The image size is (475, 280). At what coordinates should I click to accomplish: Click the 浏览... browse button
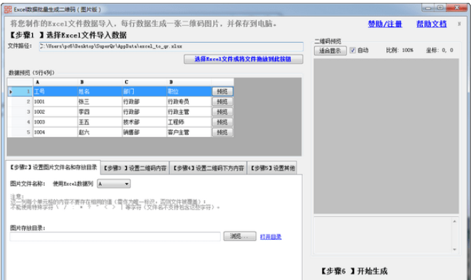239,236
